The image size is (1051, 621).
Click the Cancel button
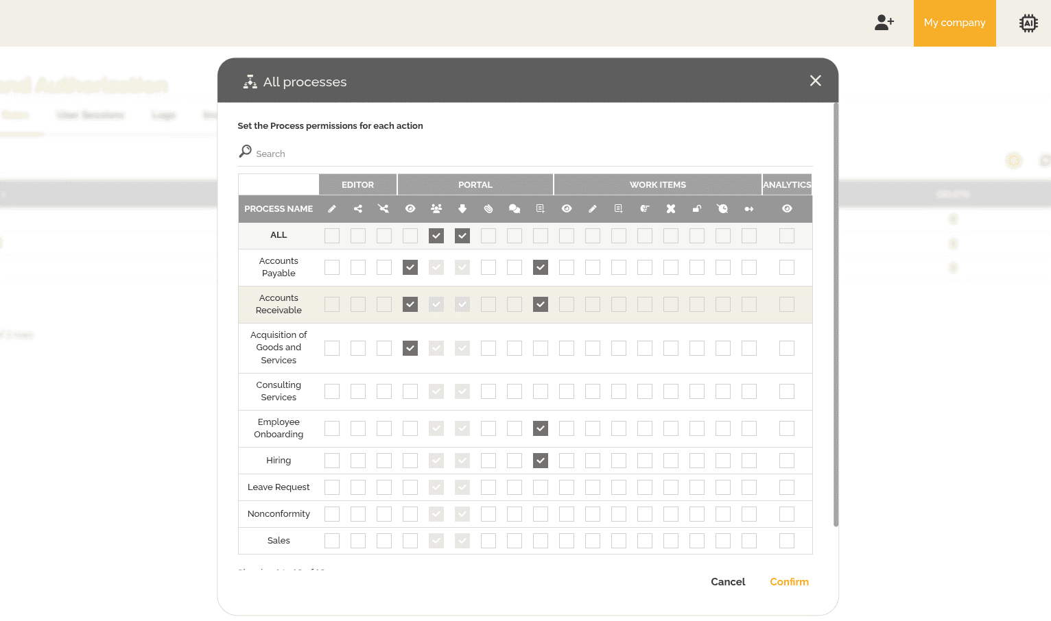pyautogui.click(x=727, y=582)
